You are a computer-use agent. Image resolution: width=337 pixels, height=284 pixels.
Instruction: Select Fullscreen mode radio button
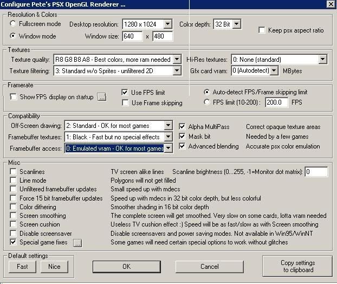pyautogui.click(x=13, y=24)
